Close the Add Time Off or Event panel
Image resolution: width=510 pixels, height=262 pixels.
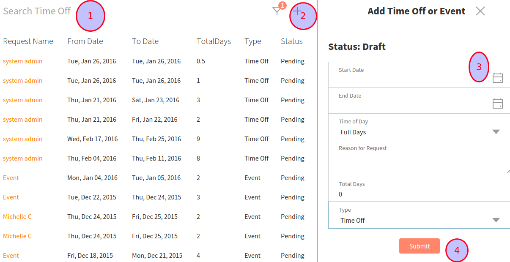click(x=480, y=11)
